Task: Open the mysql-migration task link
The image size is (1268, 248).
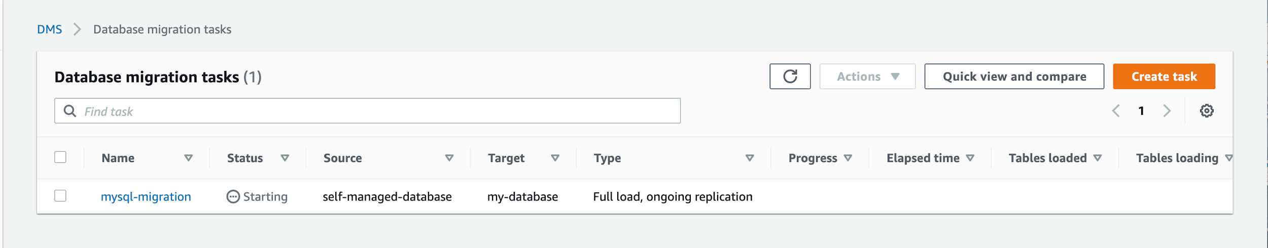Action: (146, 196)
